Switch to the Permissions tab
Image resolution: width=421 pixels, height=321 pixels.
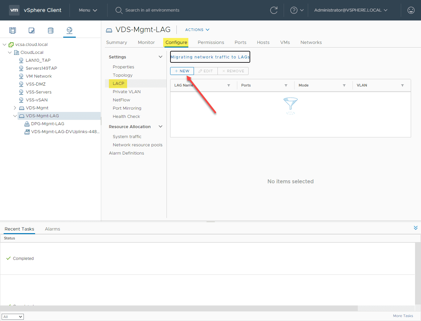(x=211, y=42)
